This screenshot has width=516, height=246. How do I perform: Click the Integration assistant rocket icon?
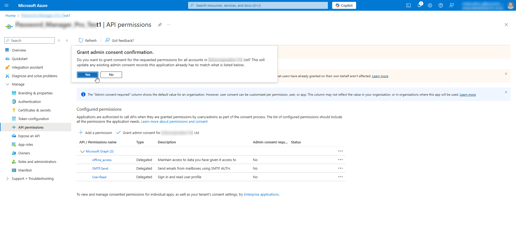coord(7,67)
